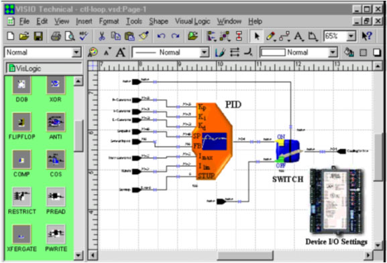Open the line style Normal dropdown
Image resolution: width=387 pixels, height=263 pixels.
point(204,52)
